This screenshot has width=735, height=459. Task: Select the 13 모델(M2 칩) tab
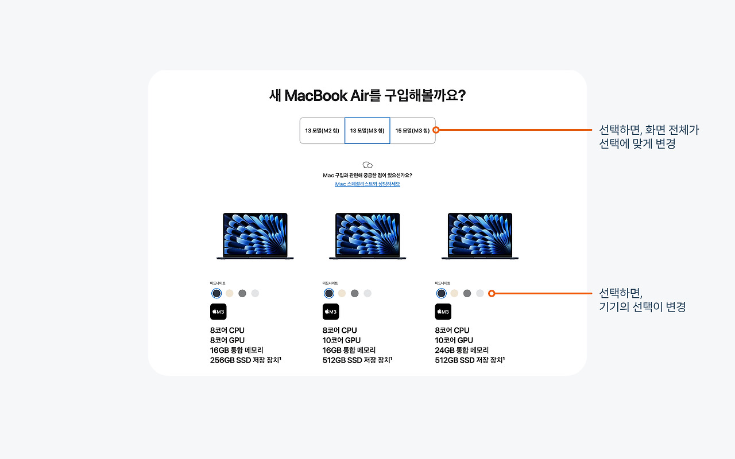[x=322, y=131]
